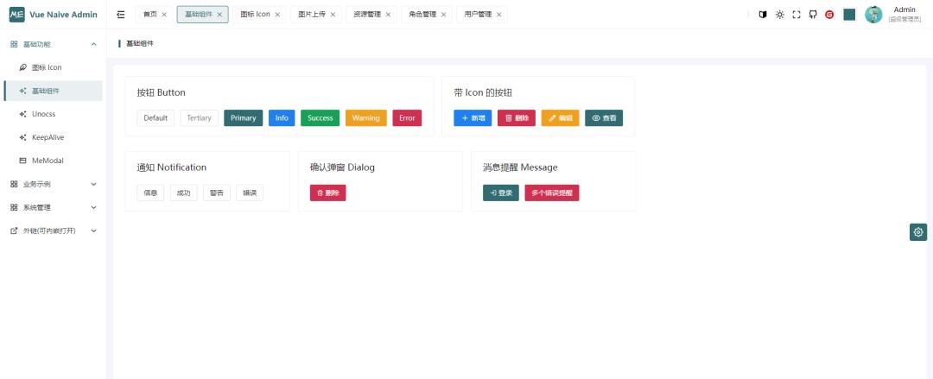The width and height of the screenshot is (933, 379).
Task: Click the Admin user avatar
Action: pyautogui.click(x=873, y=15)
